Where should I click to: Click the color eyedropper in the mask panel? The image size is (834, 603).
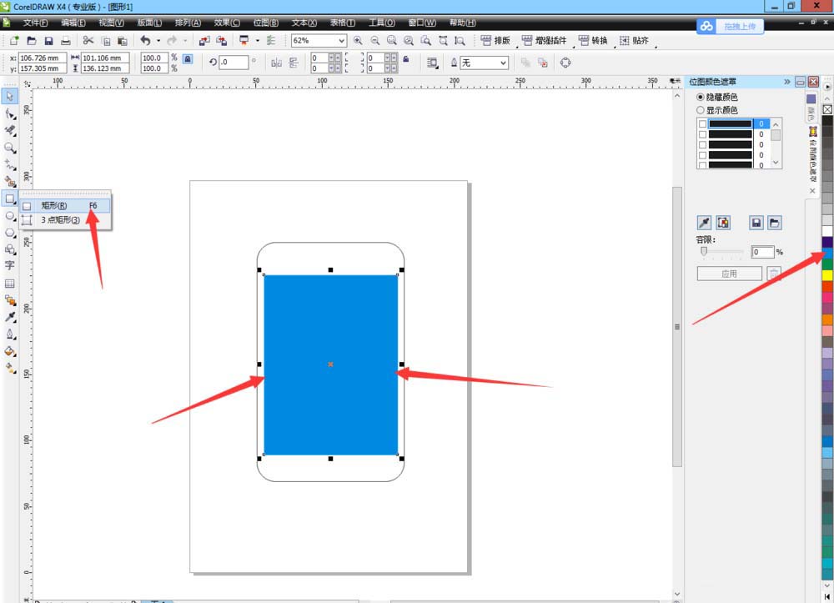[x=704, y=223]
